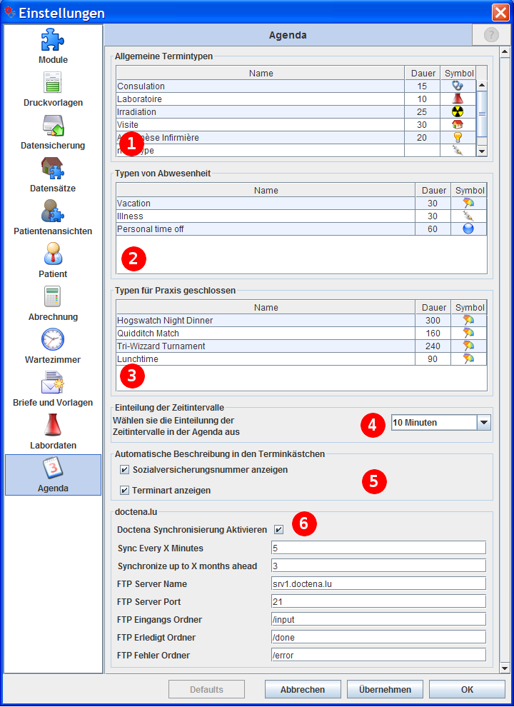Image resolution: width=514 pixels, height=707 pixels.
Task: Select the Abrechnung calculator icon
Action: click(x=53, y=297)
